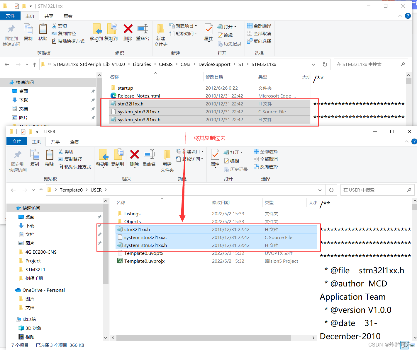Click Up arrow in USER window navigation

[41, 190]
